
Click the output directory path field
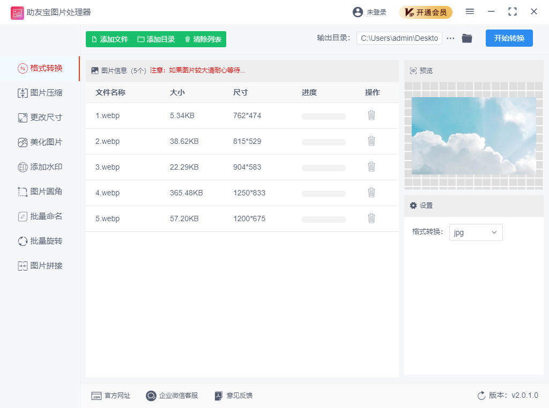point(399,38)
